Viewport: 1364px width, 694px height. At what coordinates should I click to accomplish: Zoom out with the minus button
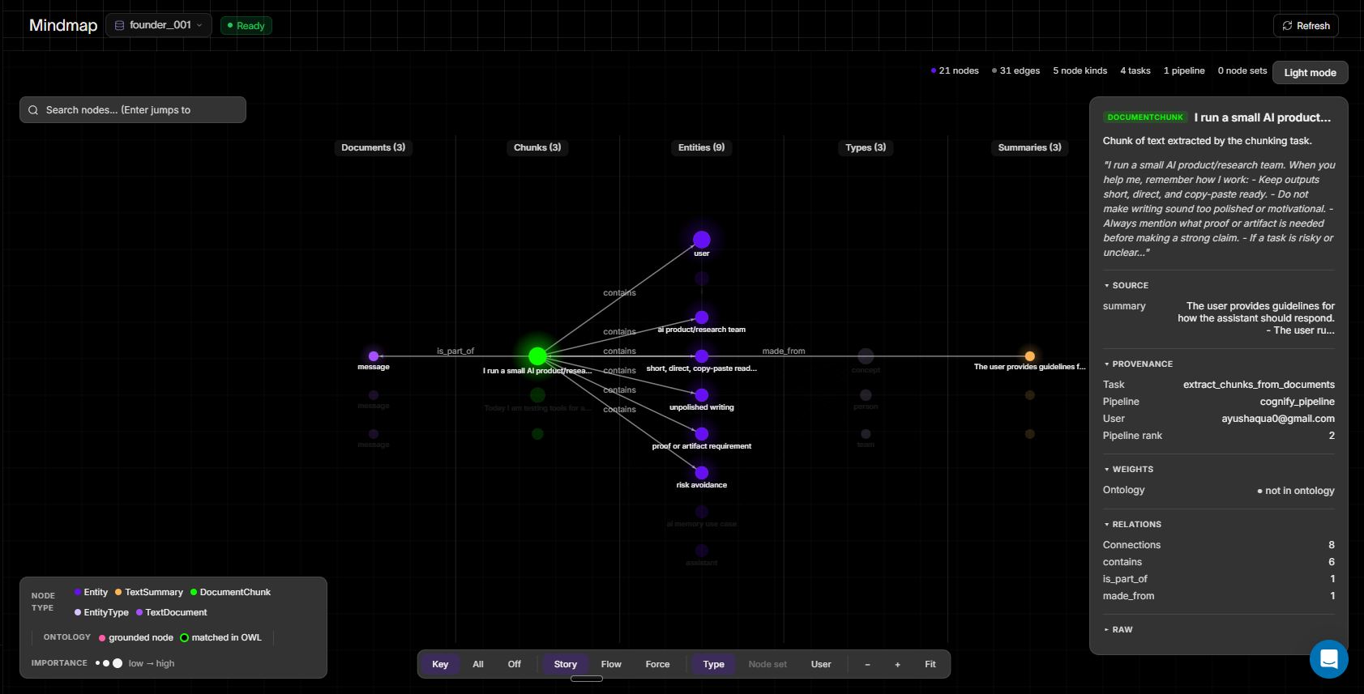click(x=867, y=664)
